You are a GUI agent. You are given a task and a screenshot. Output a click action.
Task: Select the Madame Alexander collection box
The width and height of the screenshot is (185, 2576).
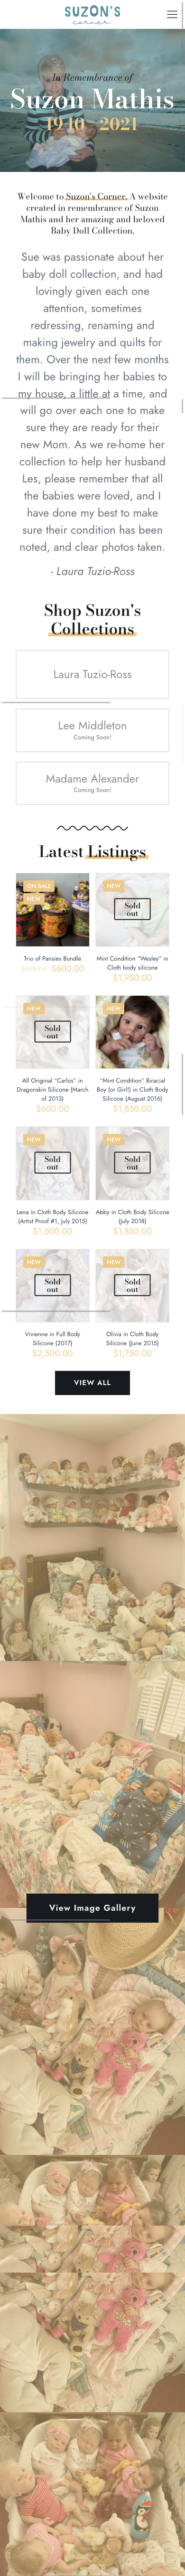92,782
